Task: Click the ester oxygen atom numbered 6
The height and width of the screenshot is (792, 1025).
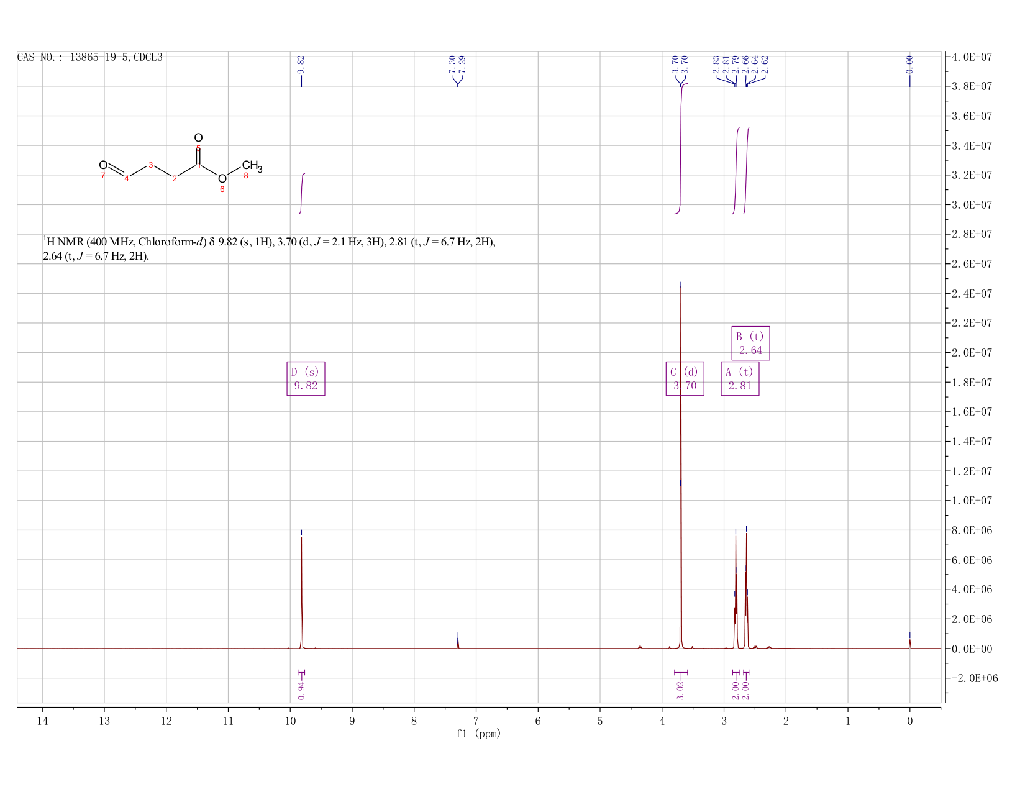Action: coord(222,179)
